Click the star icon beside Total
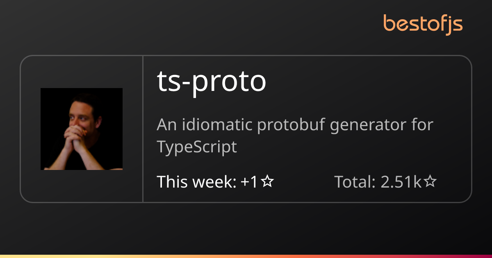This screenshot has width=492, height=258. tap(430, 182)
